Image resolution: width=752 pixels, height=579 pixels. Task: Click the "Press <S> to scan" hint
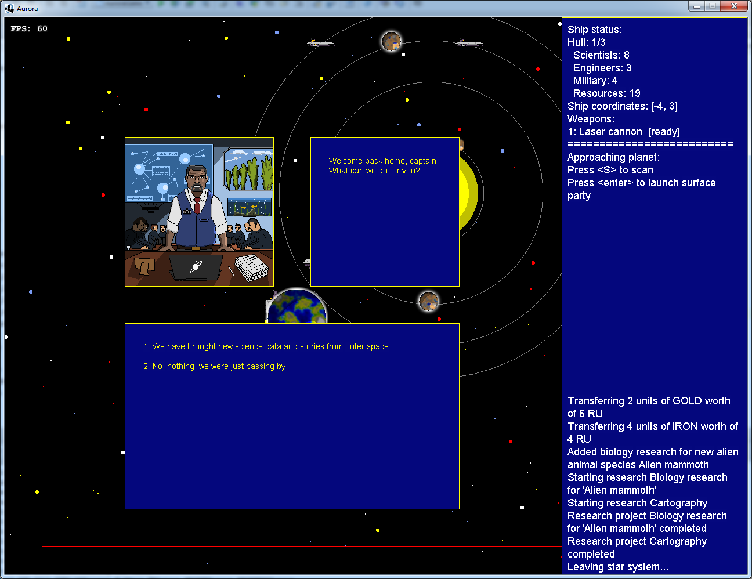click(x=610, y=170)
